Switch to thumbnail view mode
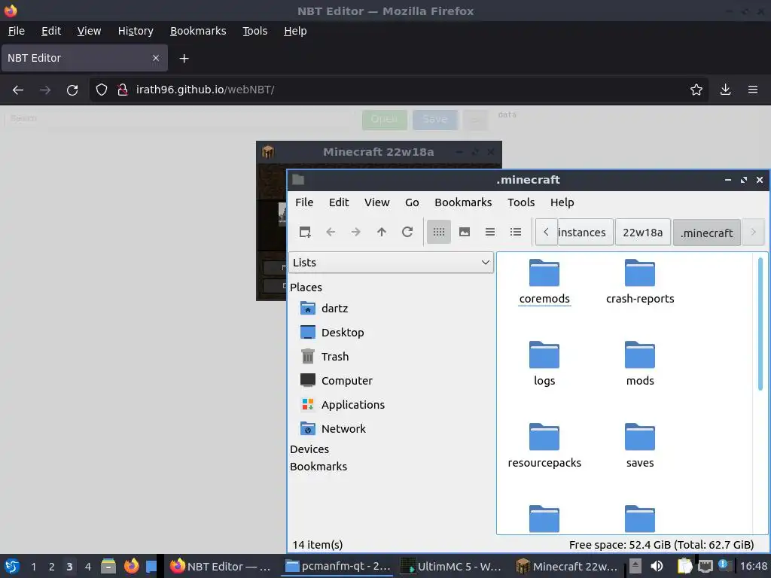This screenshot has width=771, height=578. point(464,232)
